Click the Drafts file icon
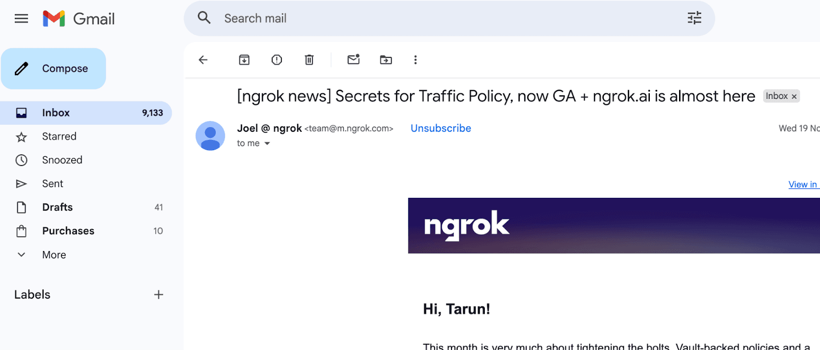 click(21, 207)
